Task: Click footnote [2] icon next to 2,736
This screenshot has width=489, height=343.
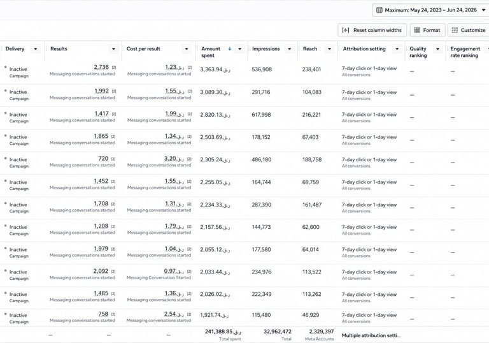Action: pos(114,68)
